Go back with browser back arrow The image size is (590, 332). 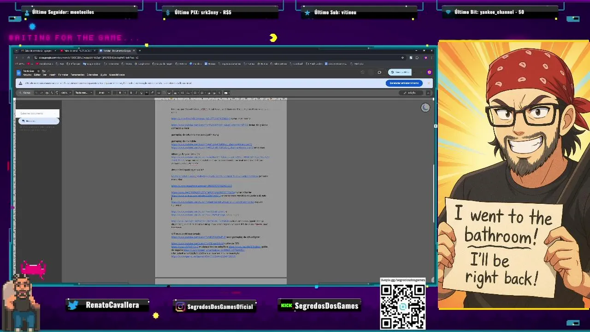[x=17, y=58]
